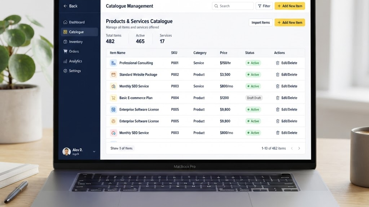The width and height of the screenshot is (369, 207).
Task: Click Alev R.'s profile avatar
Action: tap(67, 152)
